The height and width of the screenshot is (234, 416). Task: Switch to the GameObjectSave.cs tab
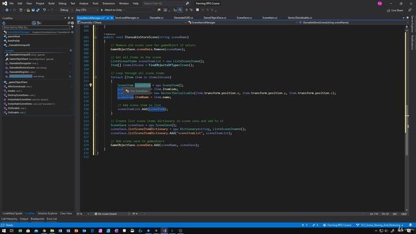point(215,18)
